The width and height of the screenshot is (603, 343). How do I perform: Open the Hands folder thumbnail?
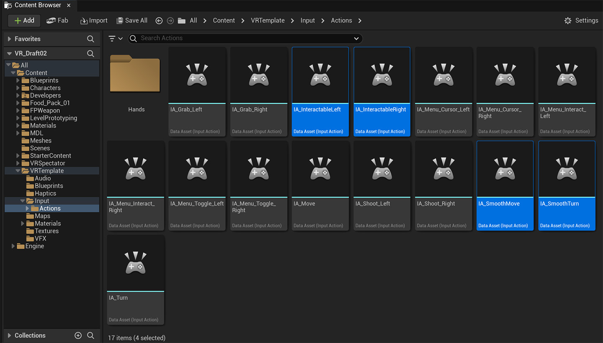135,74
